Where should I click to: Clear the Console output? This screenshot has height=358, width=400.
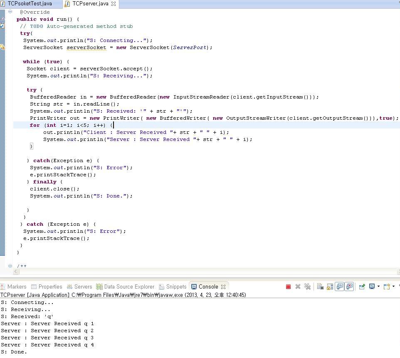[320, 286]
